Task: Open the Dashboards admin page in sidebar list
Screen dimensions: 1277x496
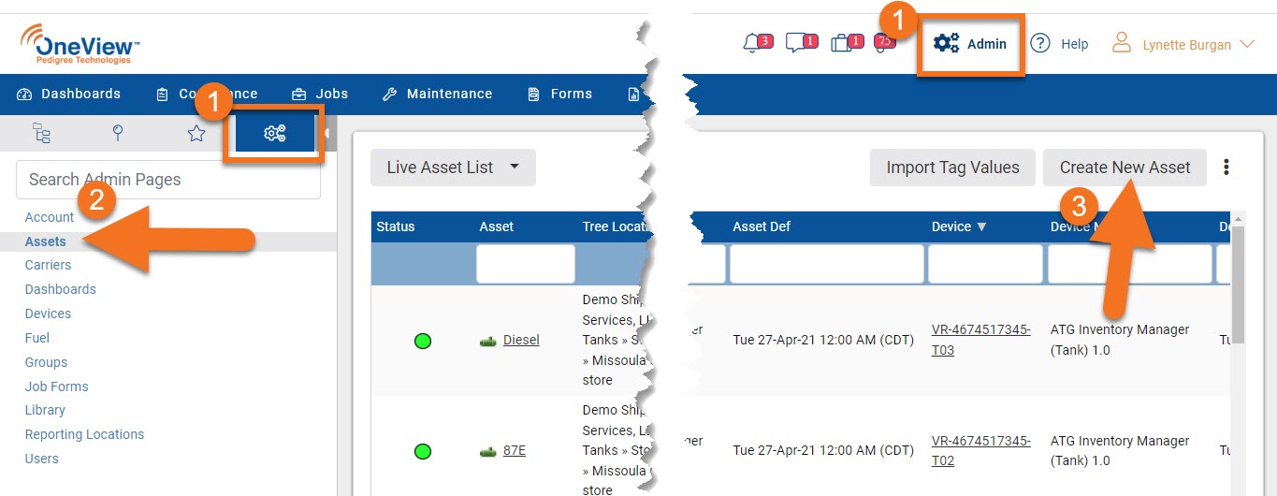Action: tap(61, 289)
